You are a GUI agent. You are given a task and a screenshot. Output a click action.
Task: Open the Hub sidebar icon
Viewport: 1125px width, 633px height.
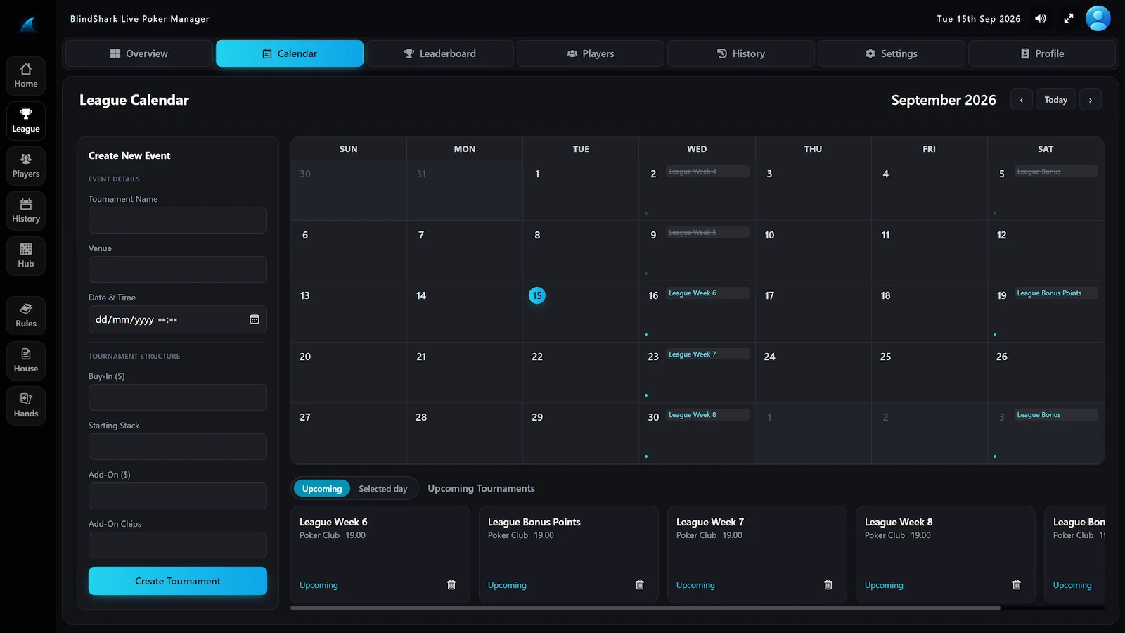(x=26, y=256)
